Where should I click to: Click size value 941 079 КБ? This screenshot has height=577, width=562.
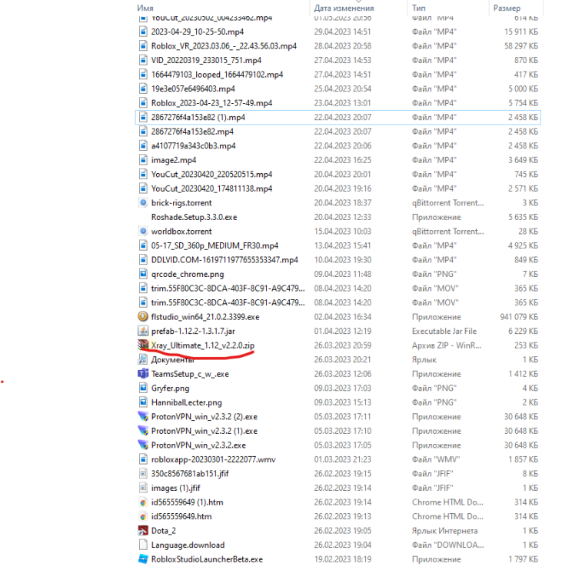point(519,317)
